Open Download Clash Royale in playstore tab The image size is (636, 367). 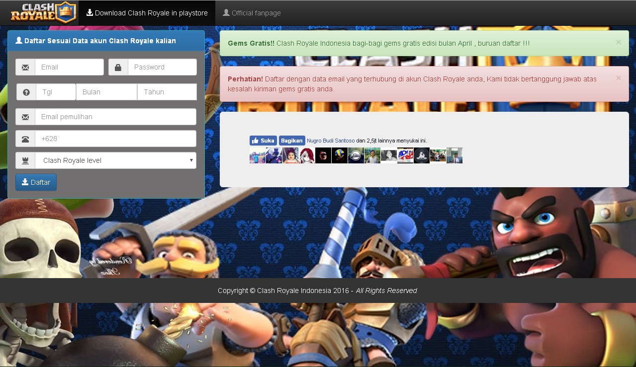coord(147,13)
